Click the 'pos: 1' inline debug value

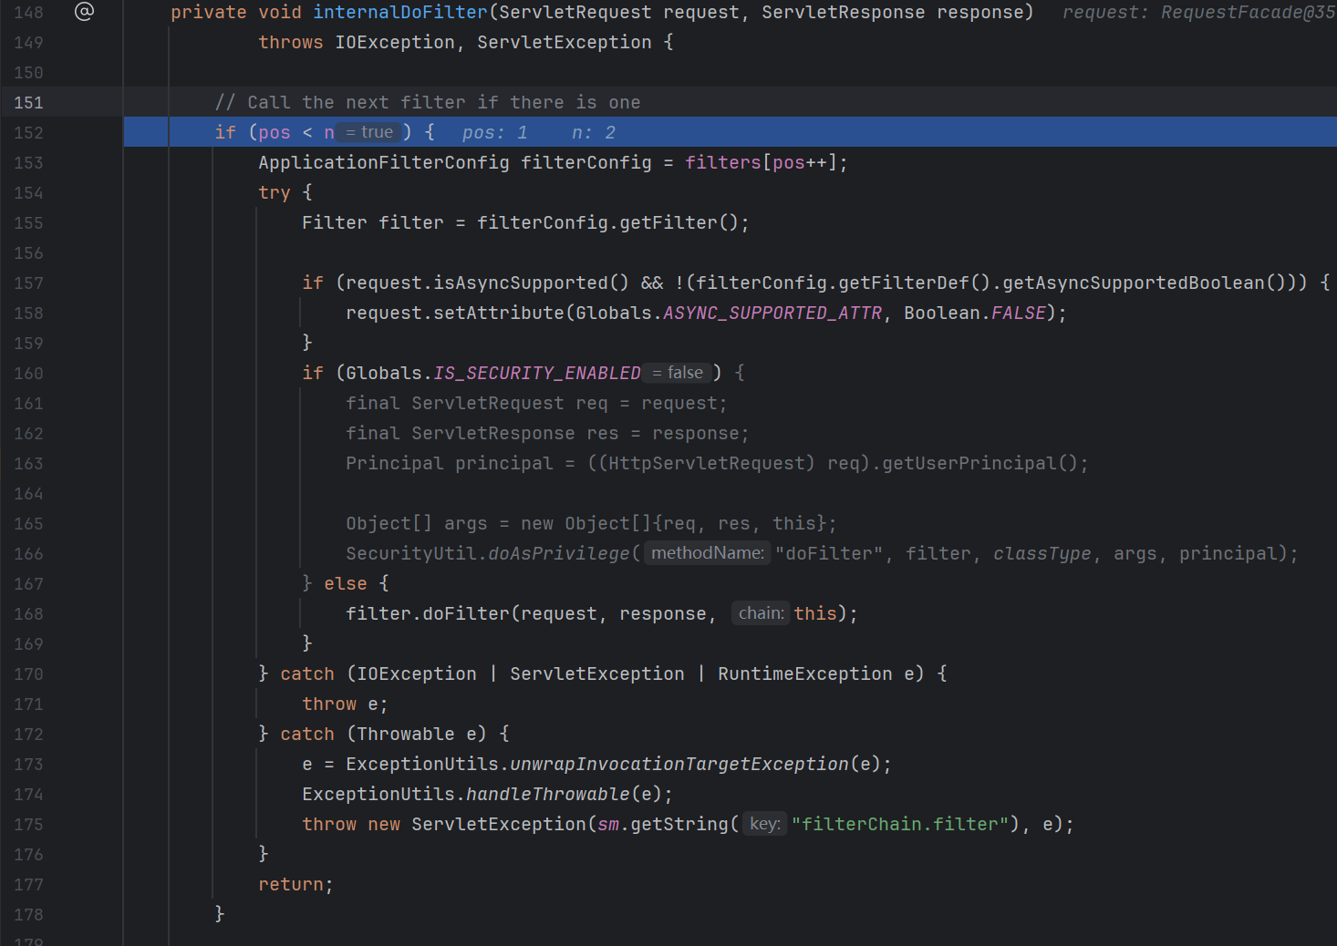tap(494, 133)
